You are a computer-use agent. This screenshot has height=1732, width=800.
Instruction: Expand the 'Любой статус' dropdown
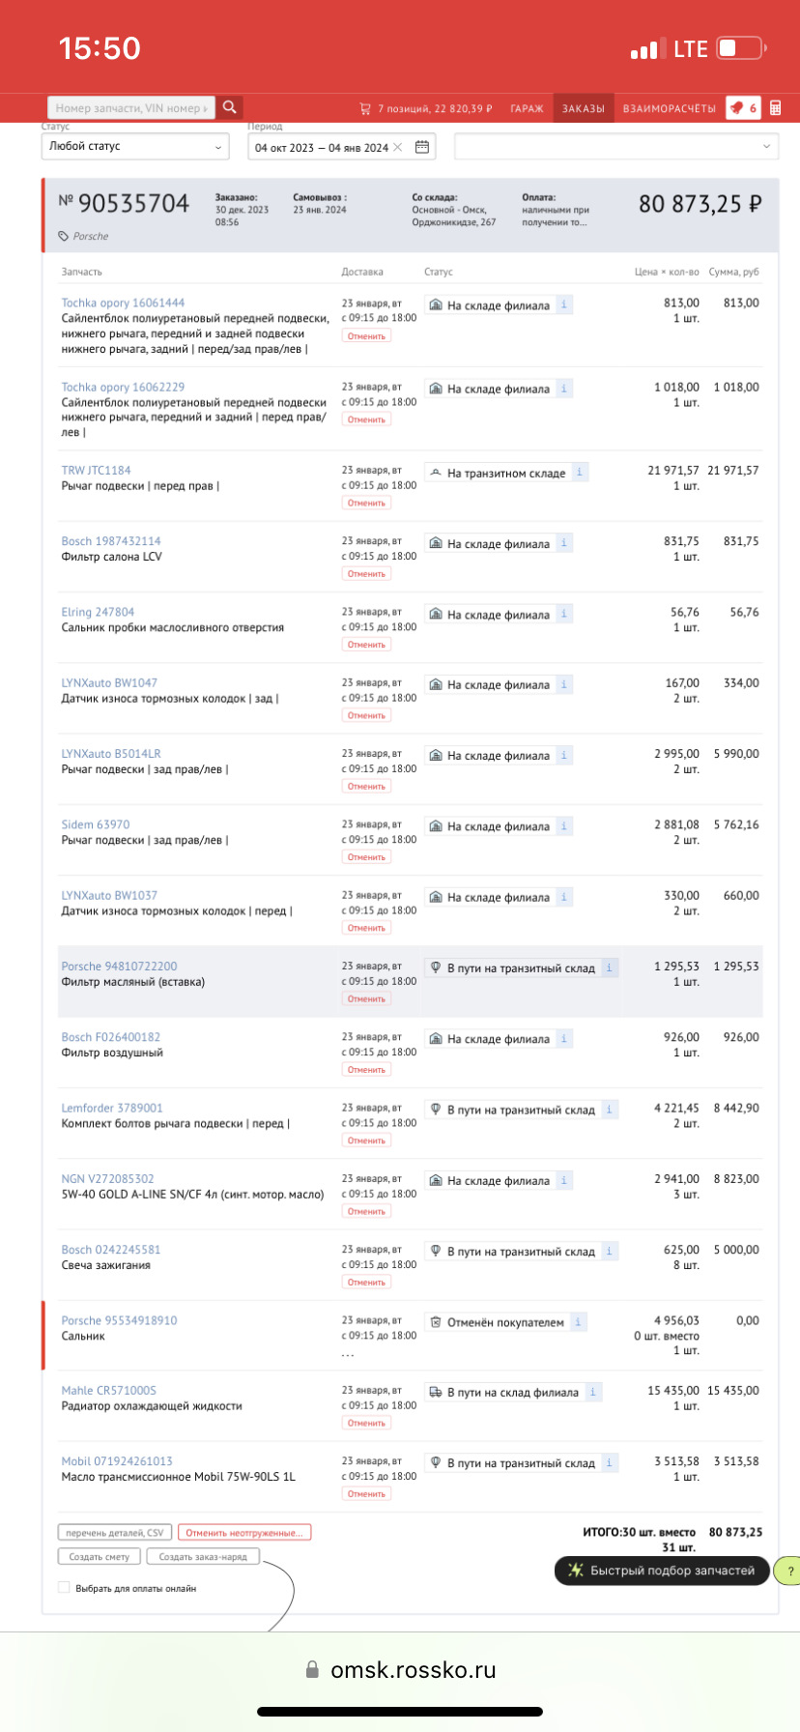pos(135,147)
